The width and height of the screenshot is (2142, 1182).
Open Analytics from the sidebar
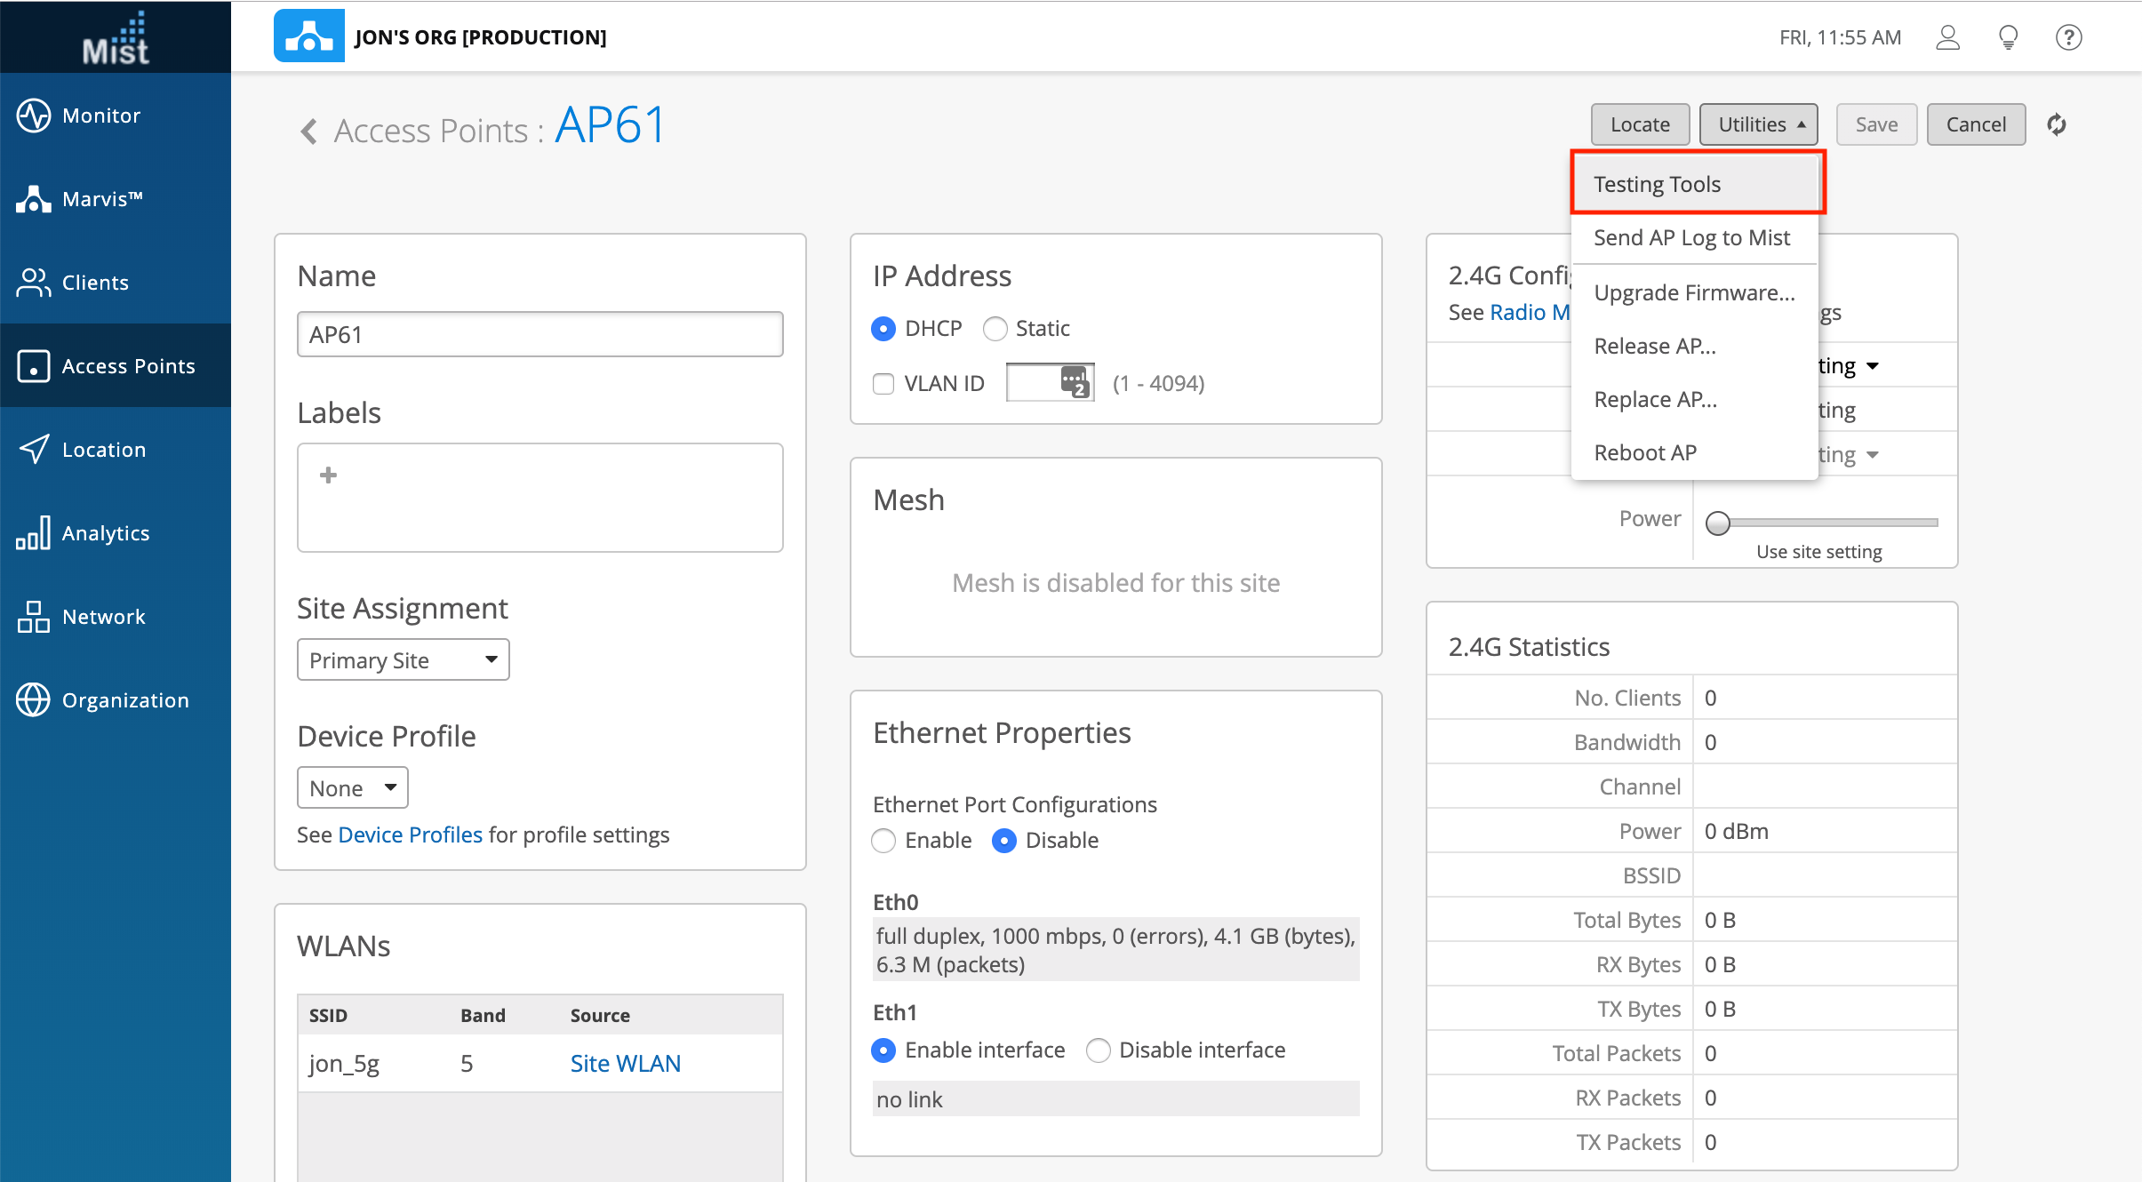(x=105, y=533)
